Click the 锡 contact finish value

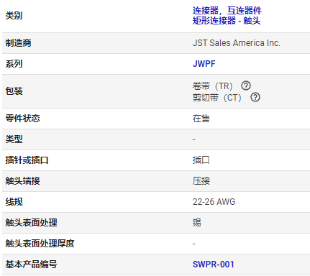(196, 223)
